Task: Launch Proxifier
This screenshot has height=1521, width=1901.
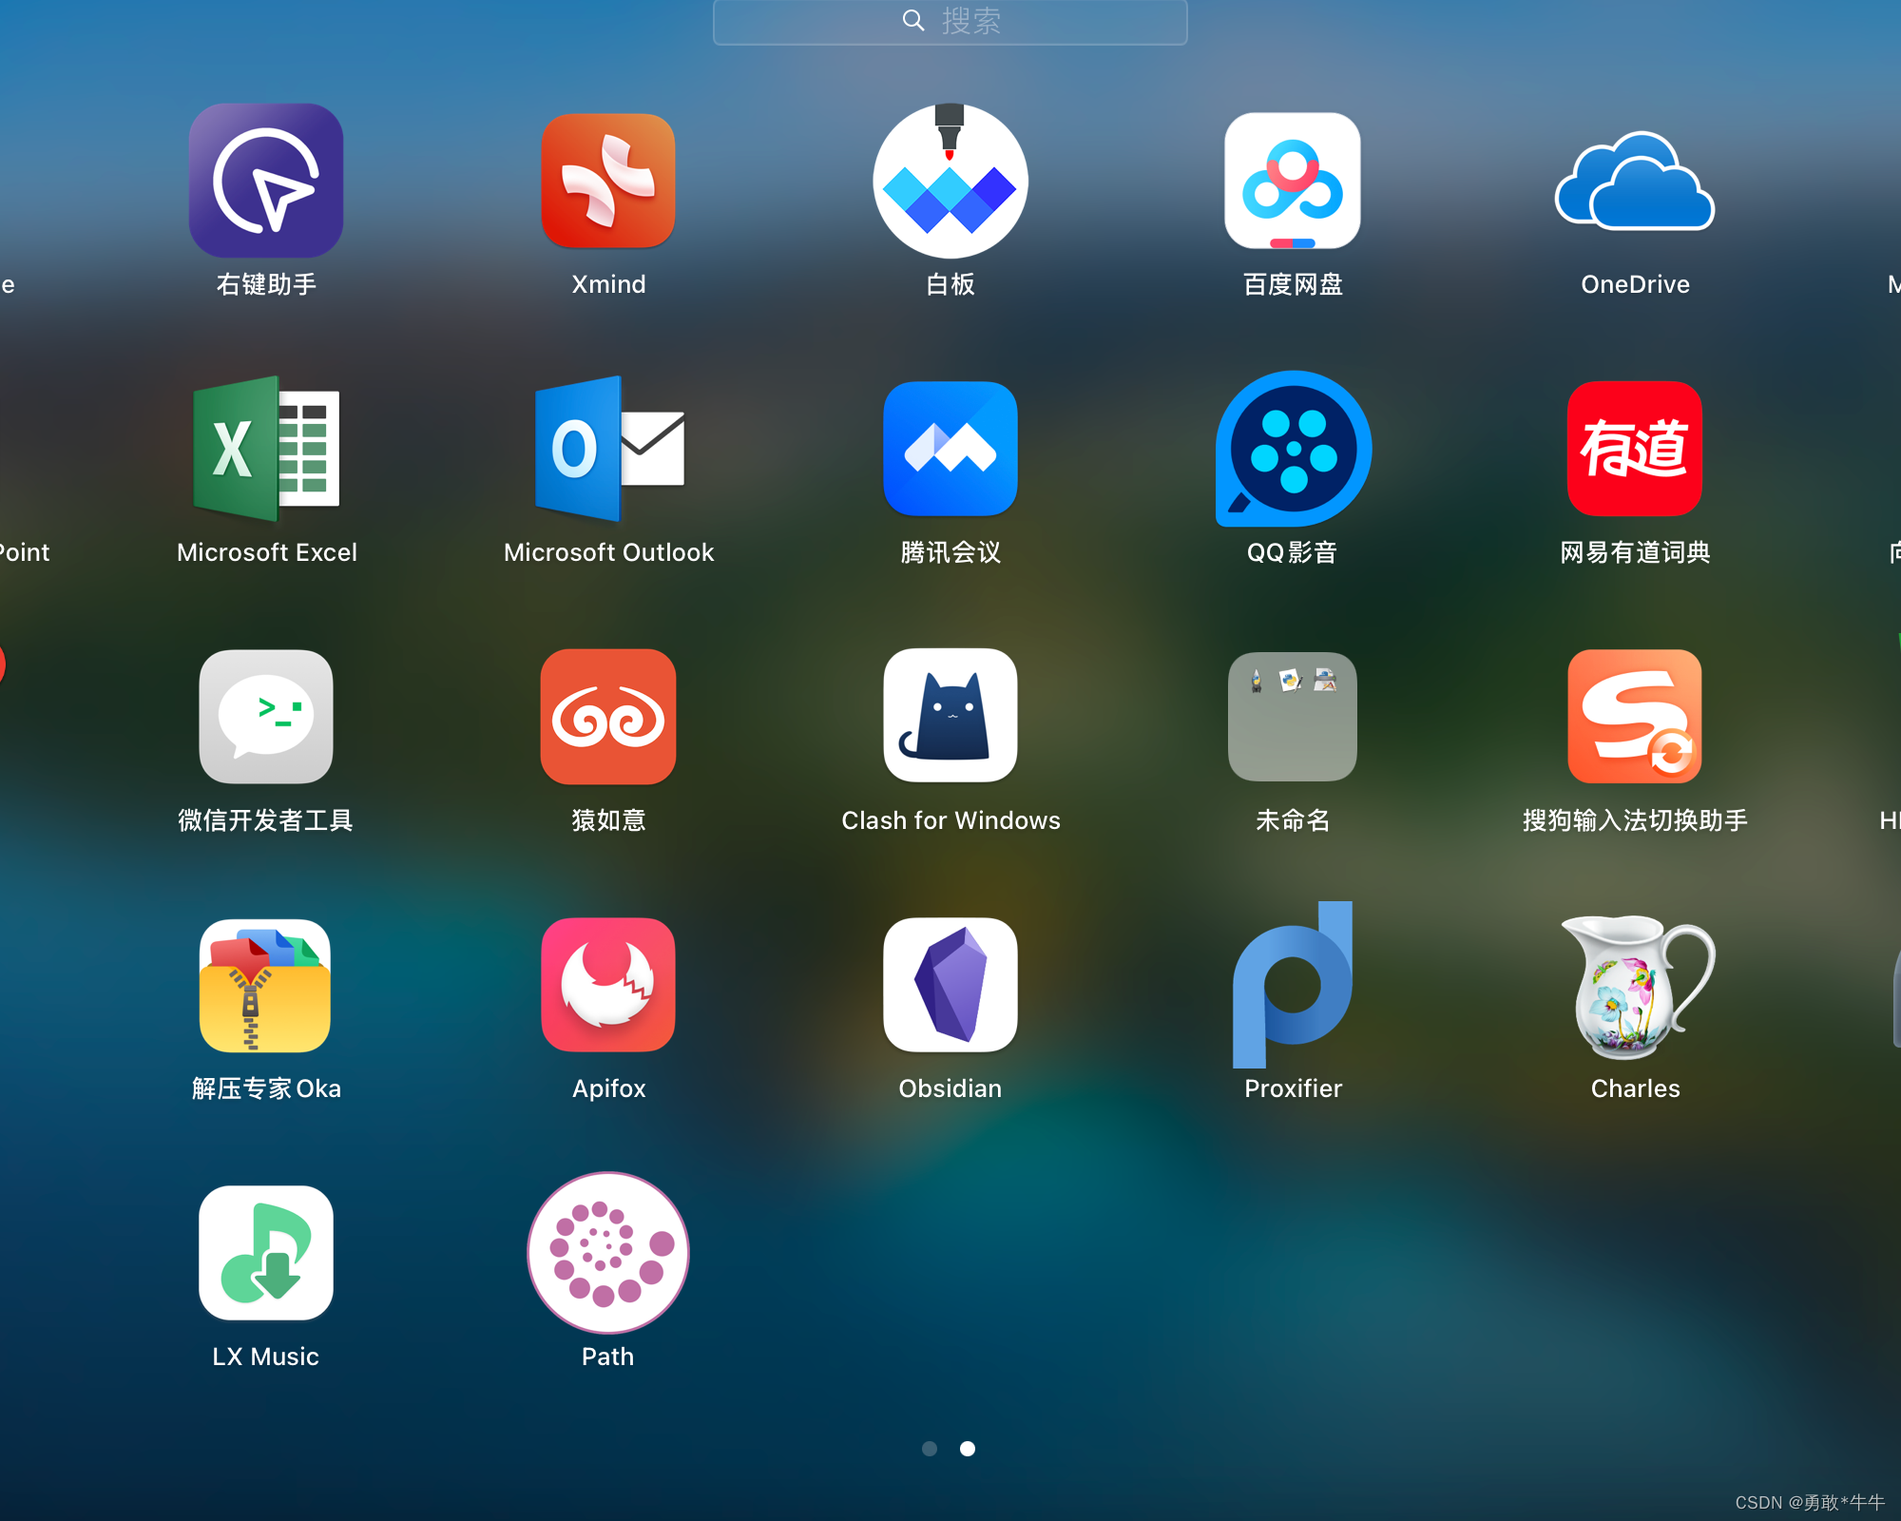Action: pos(1293,985)
